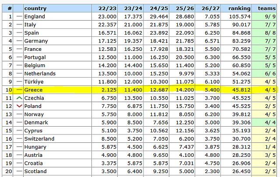Click Greece's 22/23 value 2.125
Image resolution: width=280 pixels, height=177 pixels.
[109, 90]
